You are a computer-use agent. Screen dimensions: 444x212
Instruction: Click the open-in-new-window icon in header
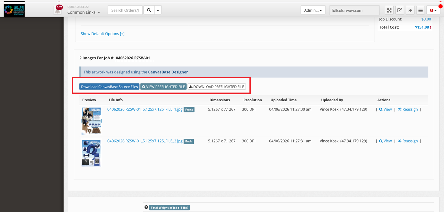tap(399, 10)
